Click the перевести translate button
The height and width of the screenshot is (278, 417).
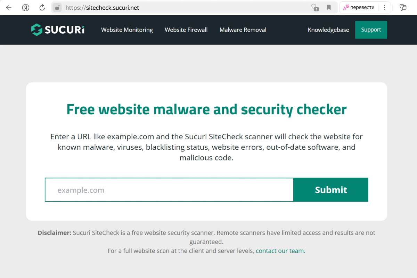click(x=359, y=7)
